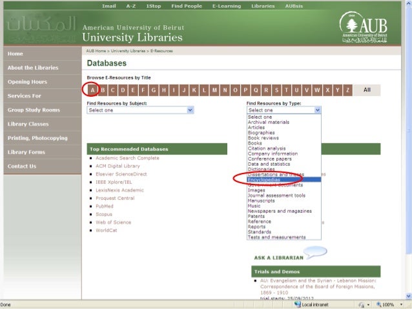Screen dimensions: 412x309
Task: Choose Biographies from the type list
Action: pos(283,133)
